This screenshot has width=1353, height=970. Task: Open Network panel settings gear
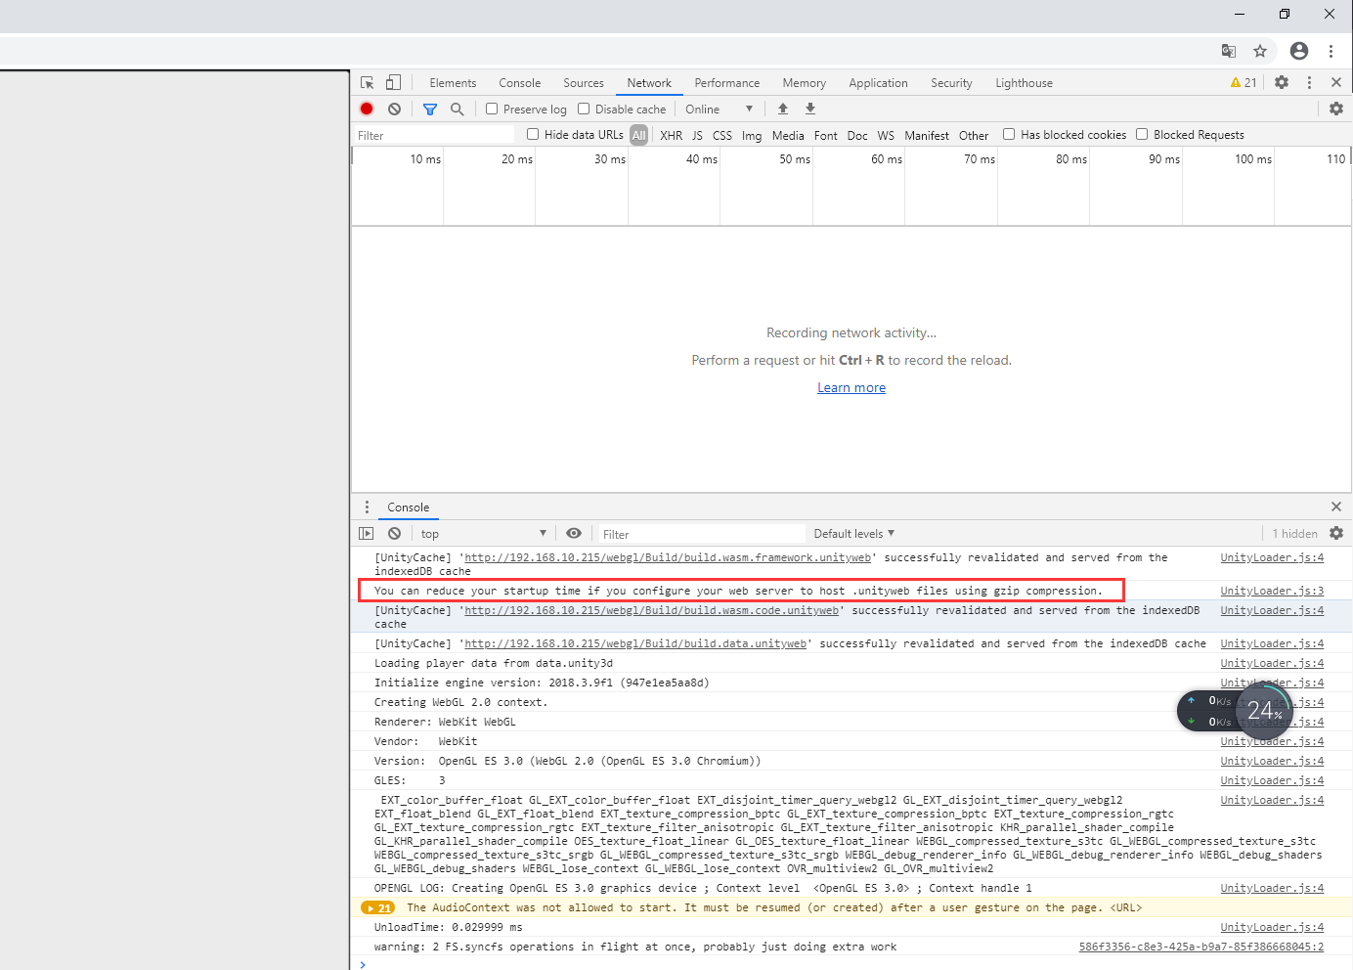1336,109
